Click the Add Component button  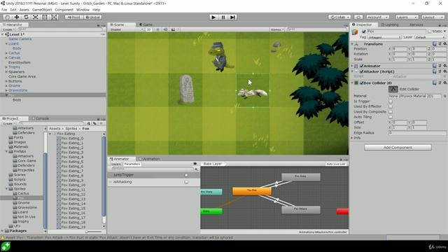398,148
